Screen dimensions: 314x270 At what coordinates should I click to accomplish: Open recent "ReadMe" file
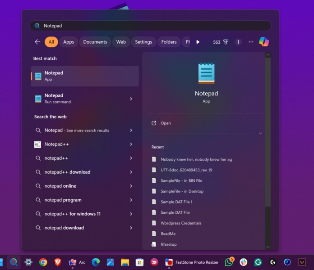(168, 234)
